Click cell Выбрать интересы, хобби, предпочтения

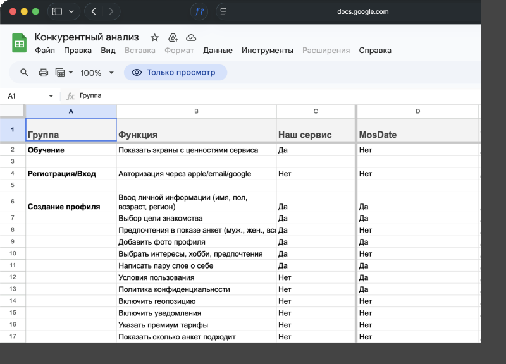[x=196, y=254]
